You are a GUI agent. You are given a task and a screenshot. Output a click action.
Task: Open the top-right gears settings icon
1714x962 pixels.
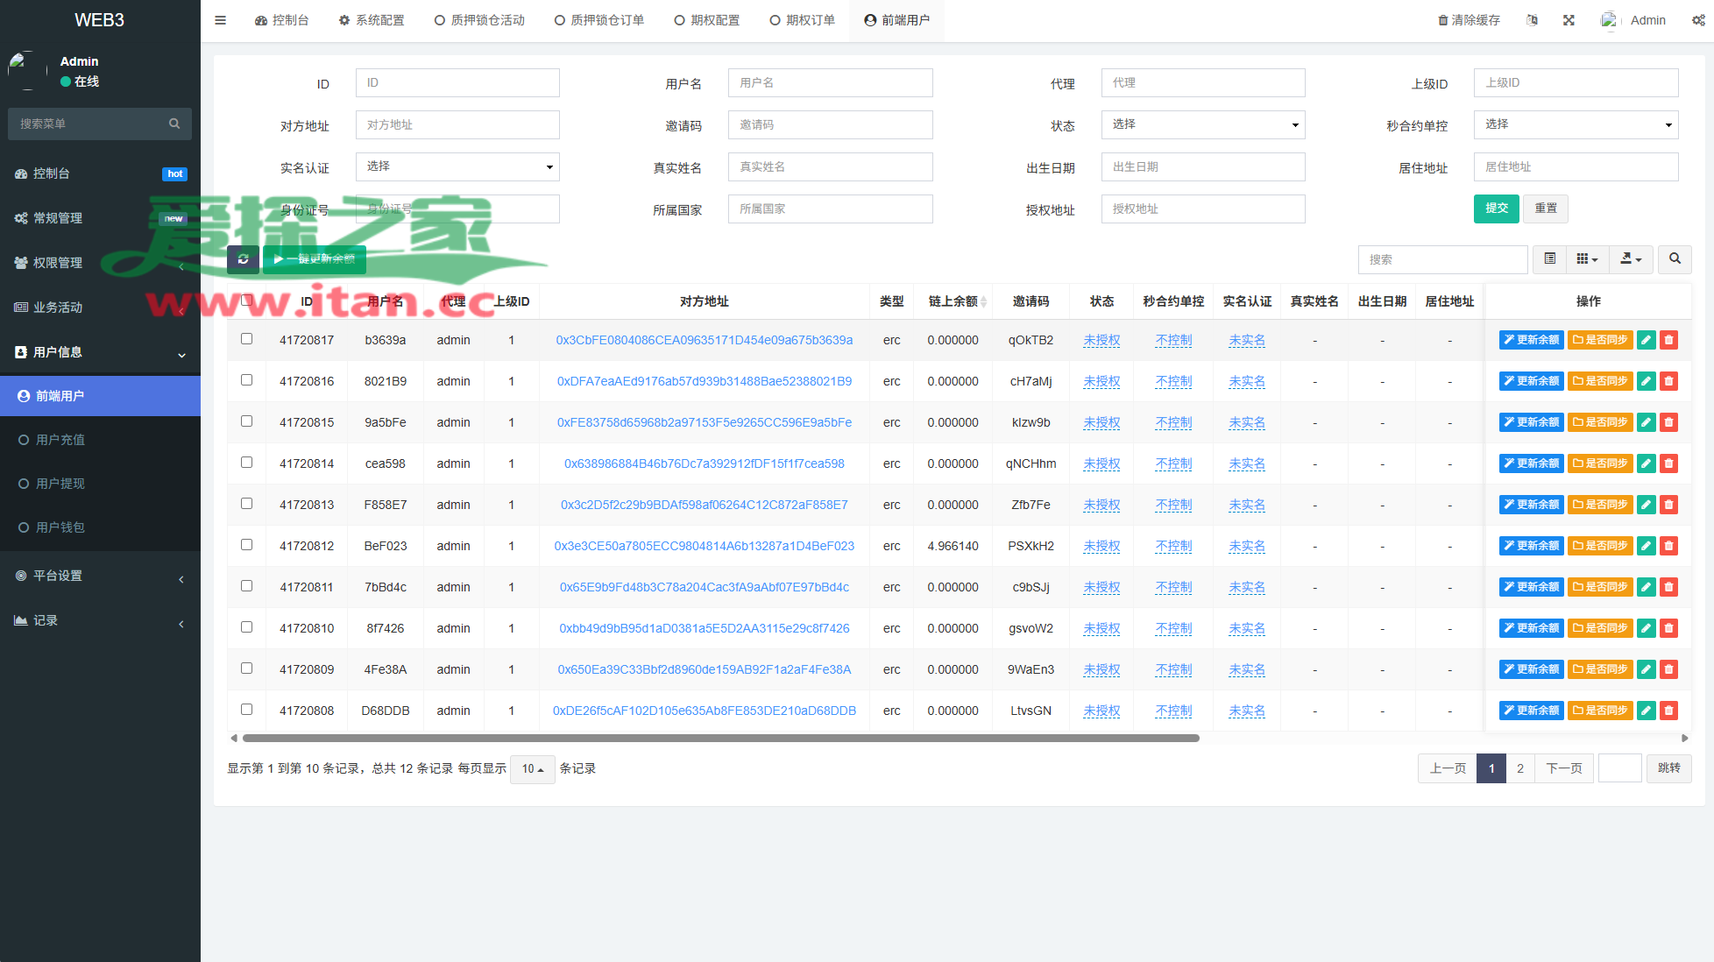1697,20
